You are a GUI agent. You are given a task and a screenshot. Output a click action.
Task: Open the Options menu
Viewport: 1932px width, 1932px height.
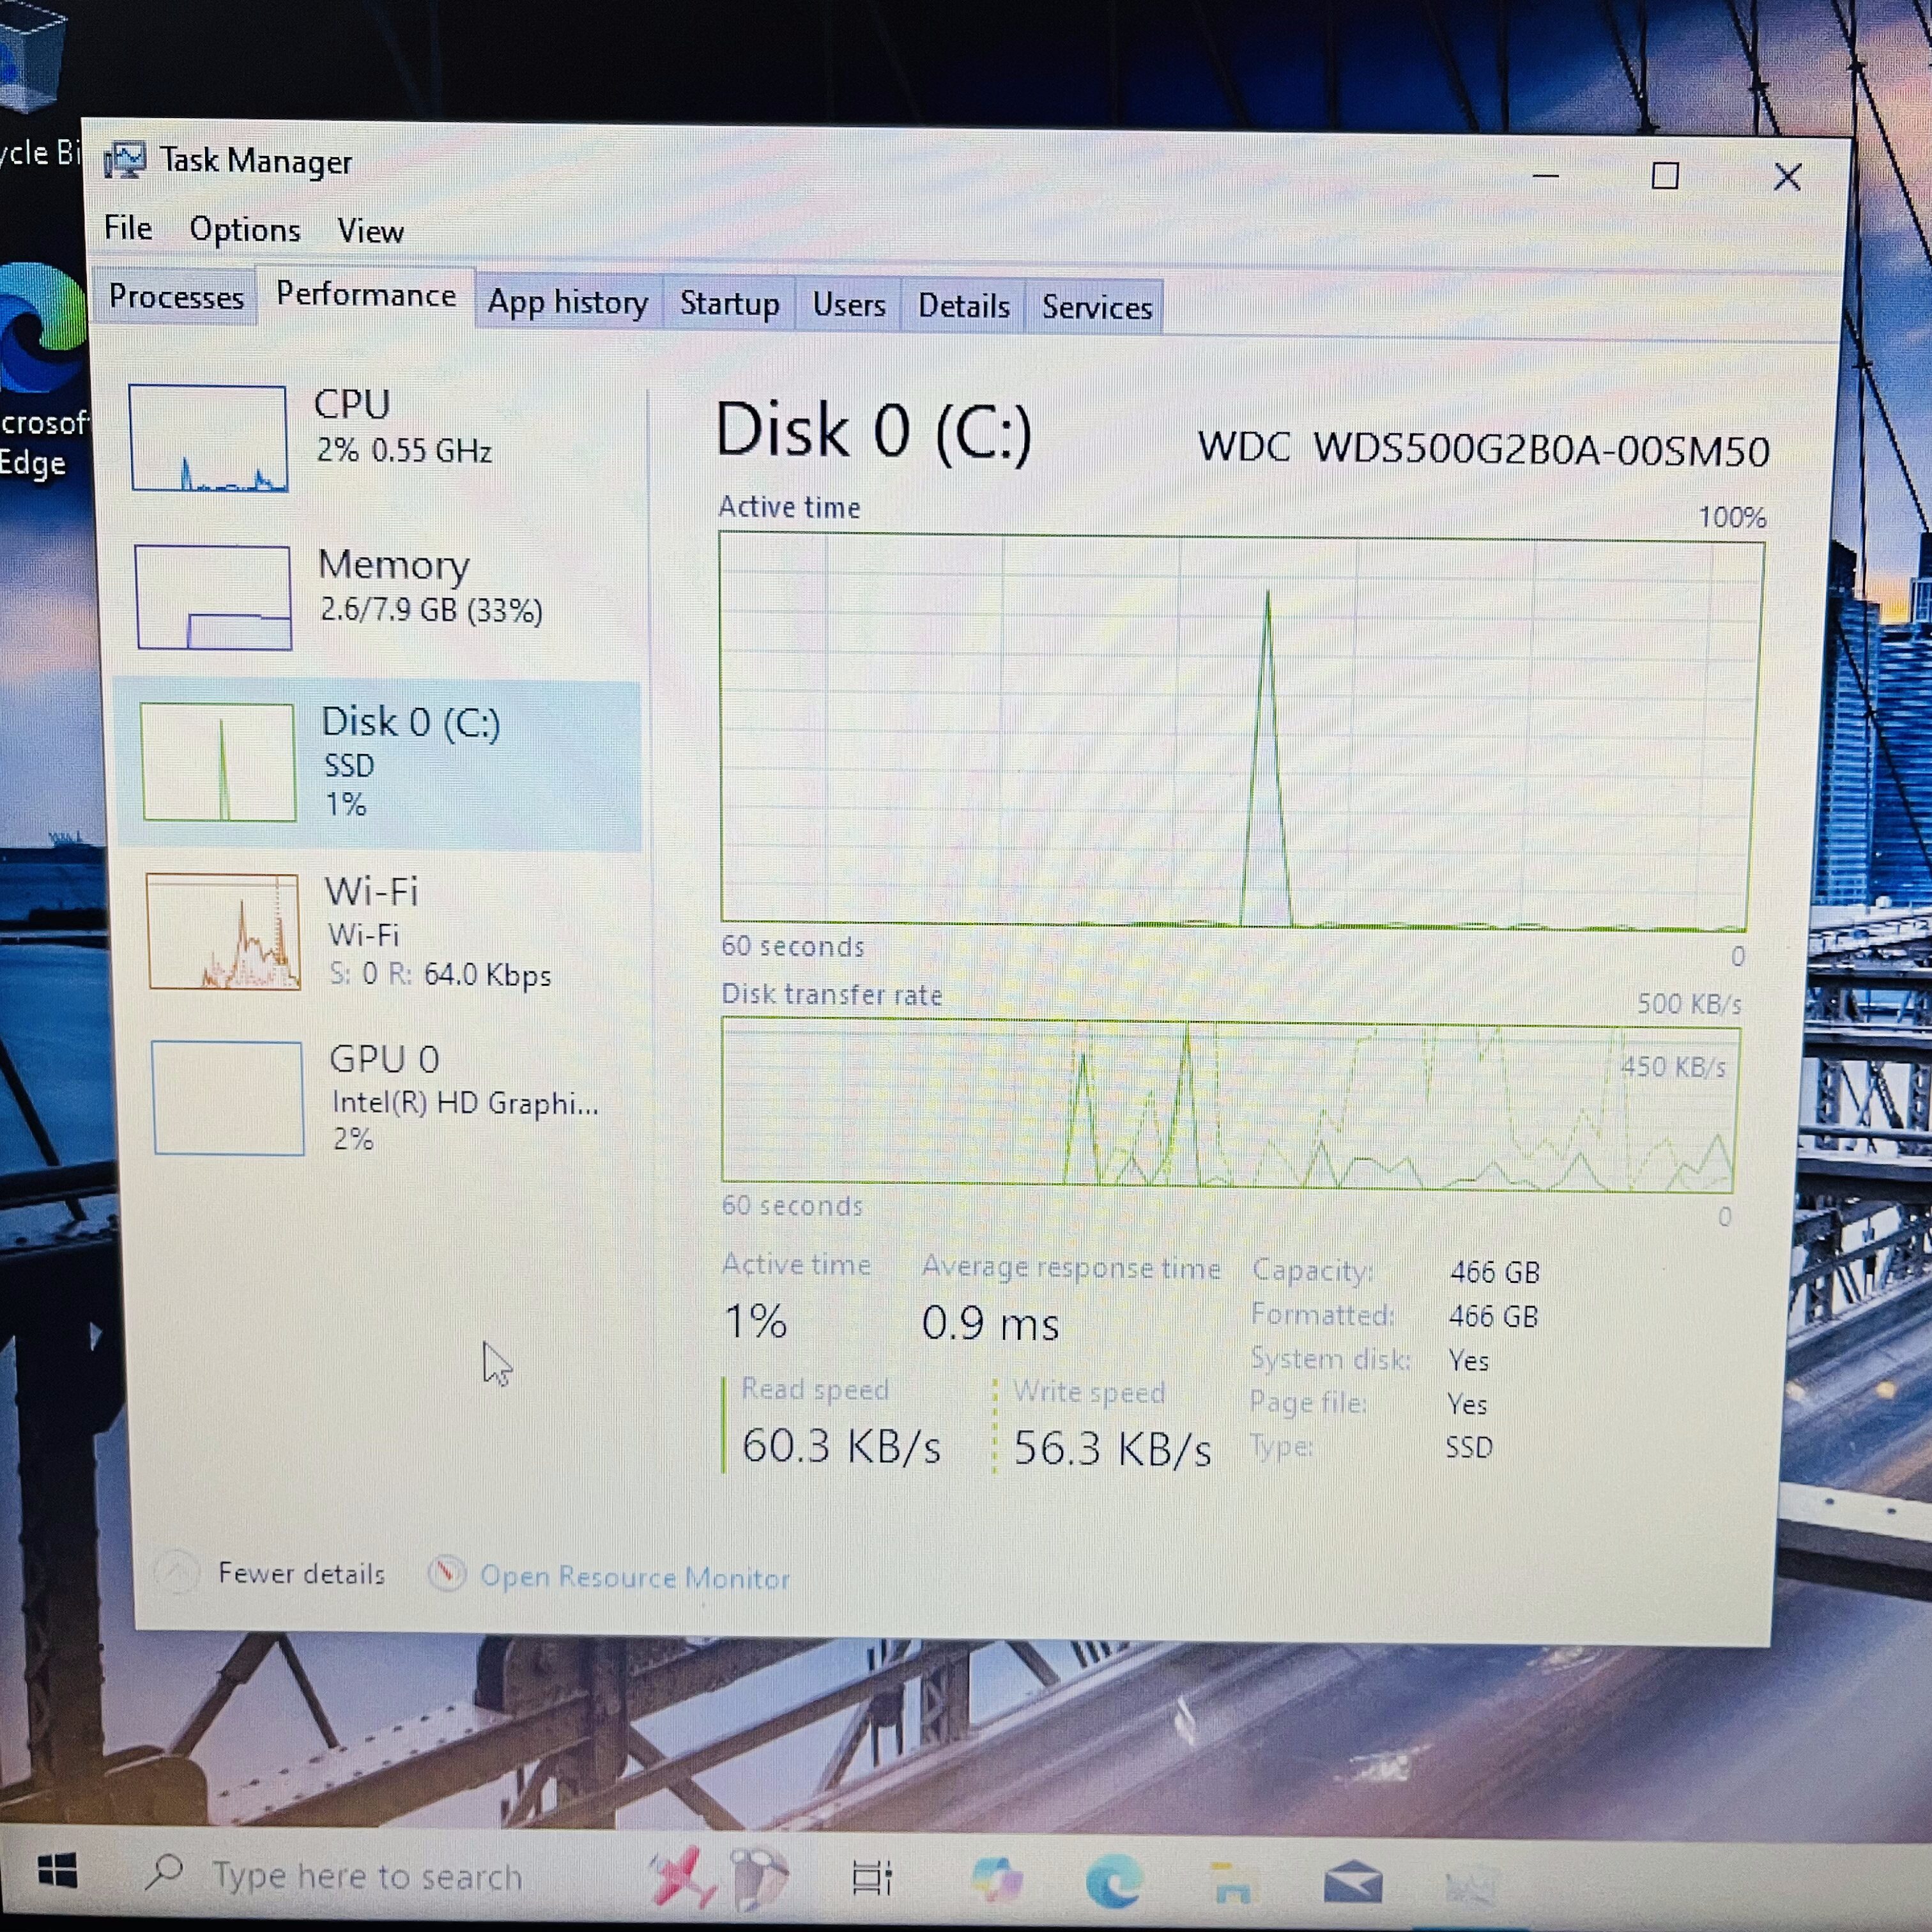(245, 230)
